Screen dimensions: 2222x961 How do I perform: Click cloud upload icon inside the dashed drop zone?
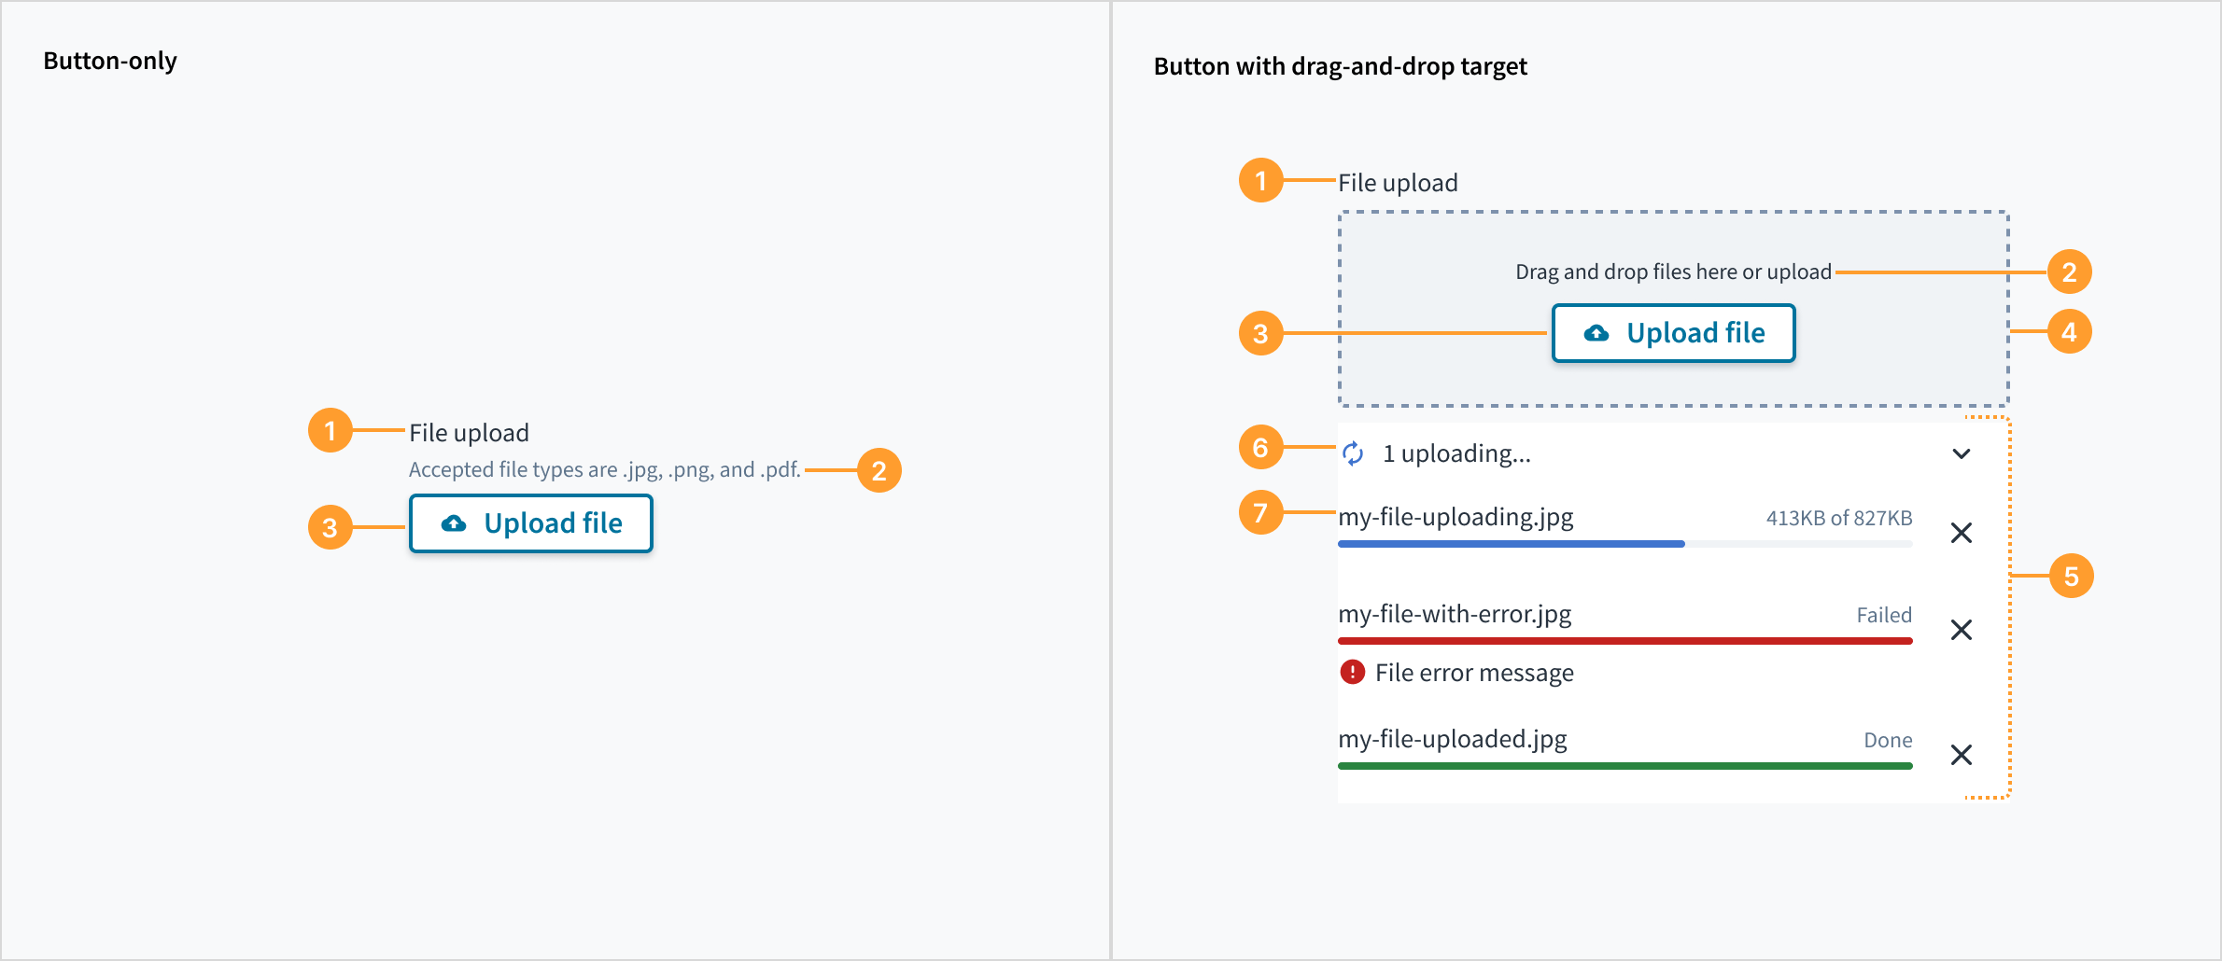tap(1596, 333)
